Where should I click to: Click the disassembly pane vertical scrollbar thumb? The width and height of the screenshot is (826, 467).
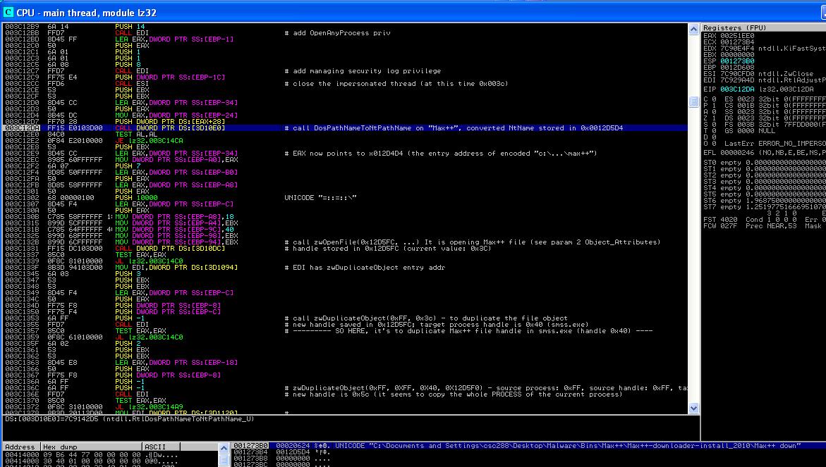694,103
